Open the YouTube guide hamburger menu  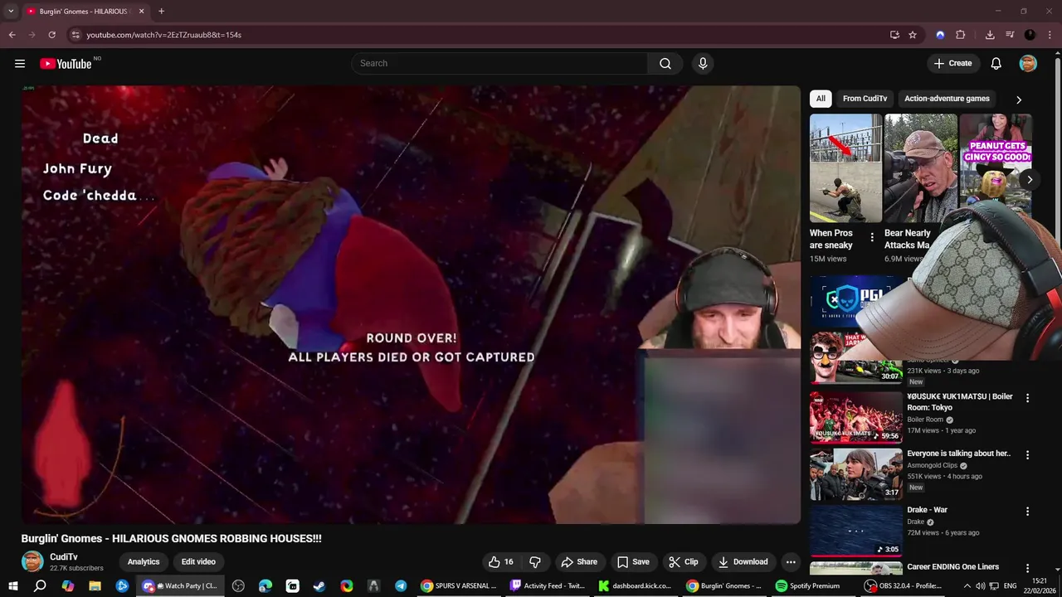point(20,64)
